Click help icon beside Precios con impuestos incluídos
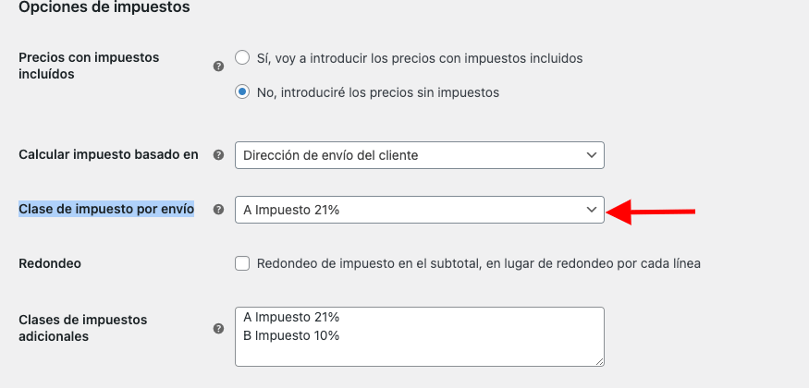This screenshot has width=809, height=388. click(219, 66)
